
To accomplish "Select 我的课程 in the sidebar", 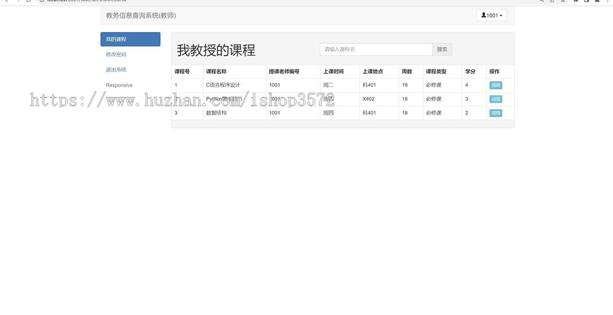I will (130, 39).
